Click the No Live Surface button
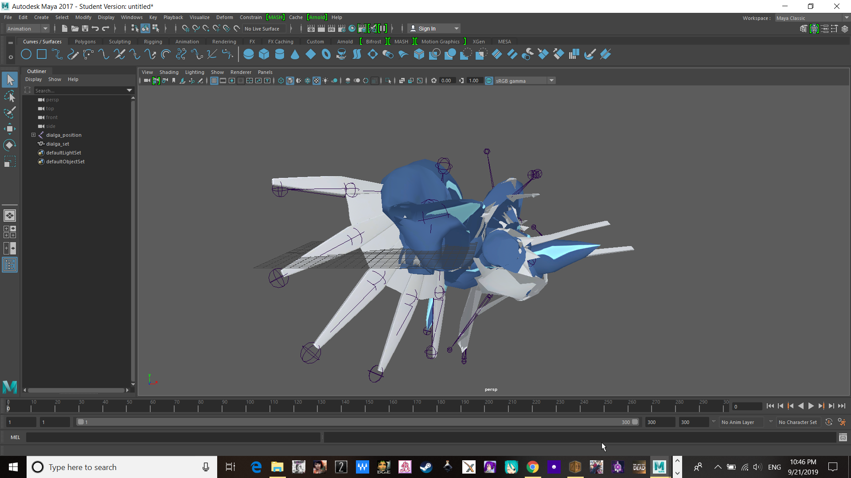The image size is (851, 478). [x=263, y=28]
